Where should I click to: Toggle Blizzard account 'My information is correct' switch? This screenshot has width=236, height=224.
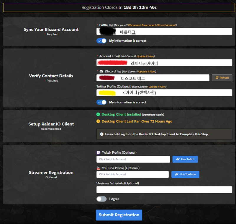click(101, 41)
